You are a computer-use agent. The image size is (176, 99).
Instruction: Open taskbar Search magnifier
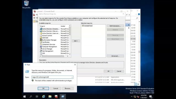point(31,97)
